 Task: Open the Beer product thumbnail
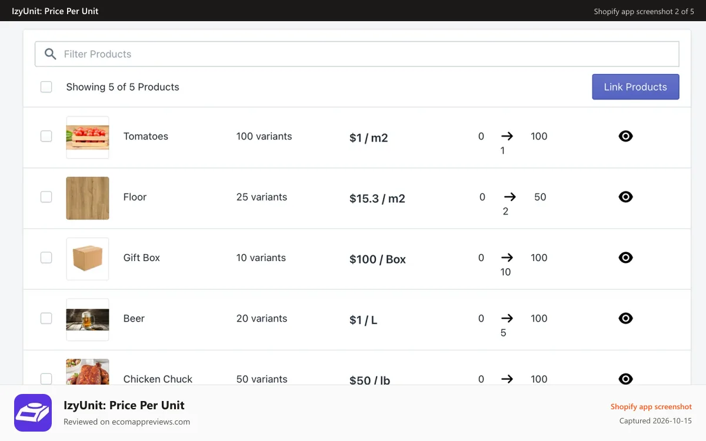[88, 319]
